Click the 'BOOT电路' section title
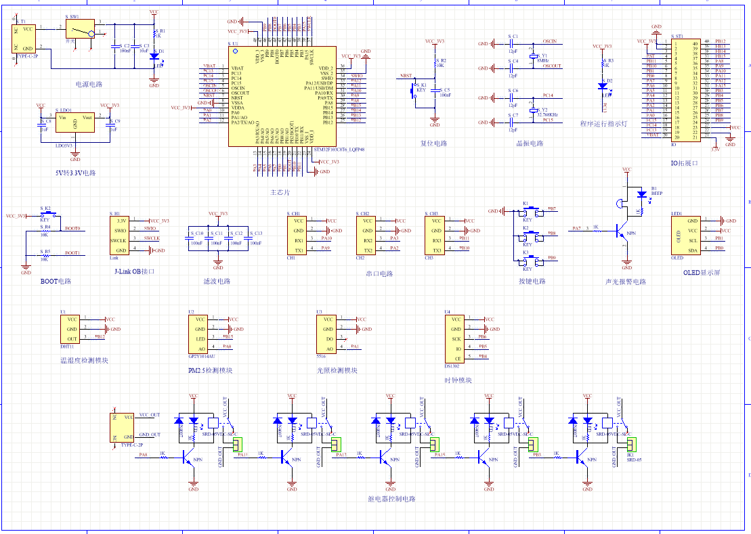The image size is (751, 534). [x=56, y=282]
